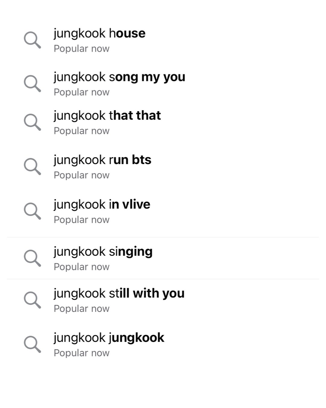Tap "Popular now" under jungkook jungkook
Image resolution: width=326 pixels, height=408 pixels.
[81, 353]
